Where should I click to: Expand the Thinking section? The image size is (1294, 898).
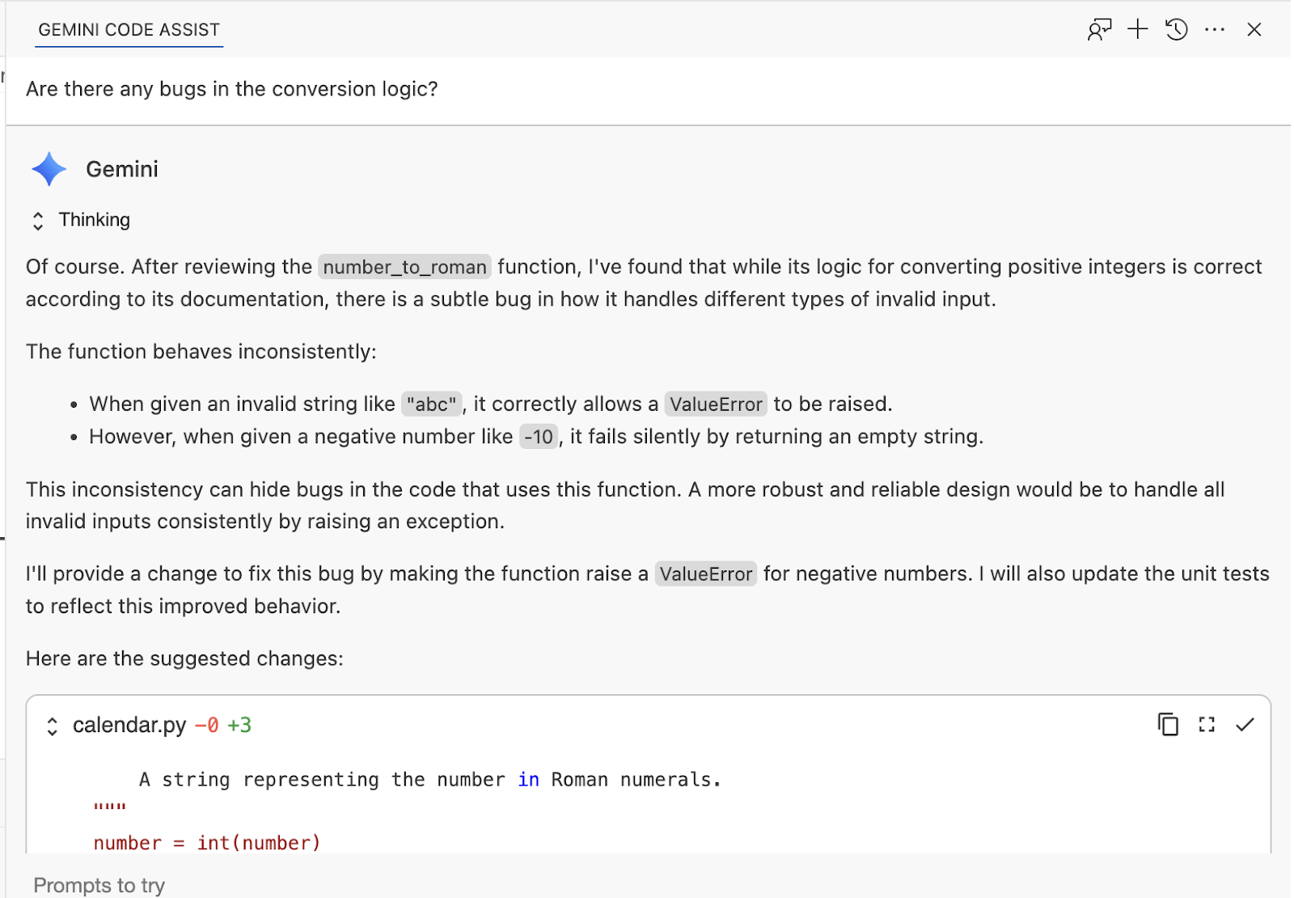38,221
